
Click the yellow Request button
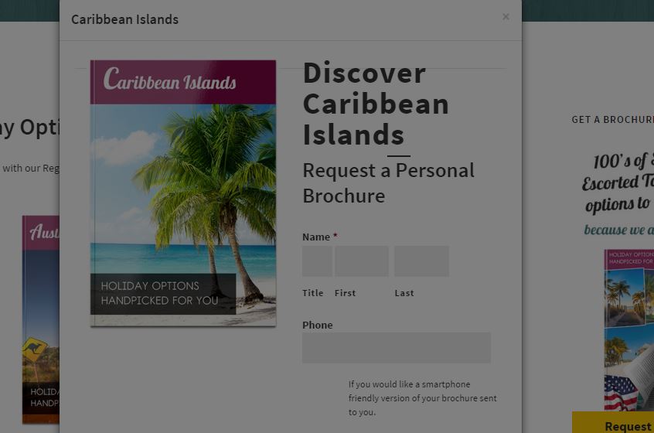(613, 423)
